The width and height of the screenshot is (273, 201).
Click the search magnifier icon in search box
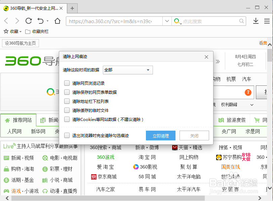click(241, 21)
